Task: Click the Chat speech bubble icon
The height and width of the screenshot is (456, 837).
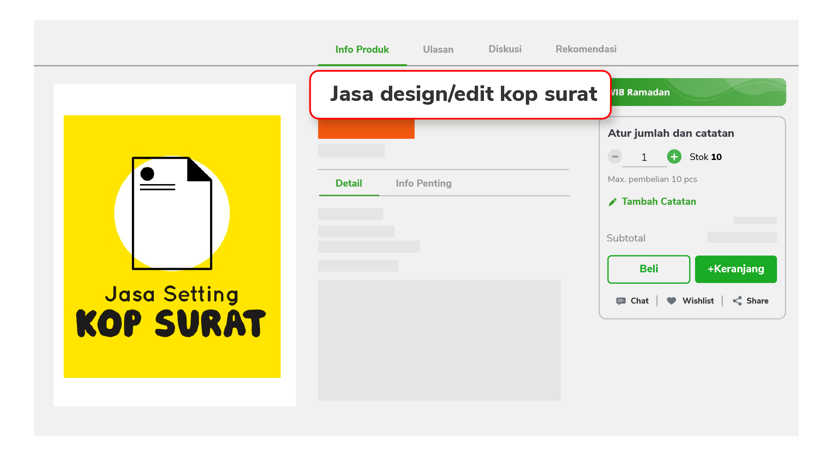Action: (621, 301)
